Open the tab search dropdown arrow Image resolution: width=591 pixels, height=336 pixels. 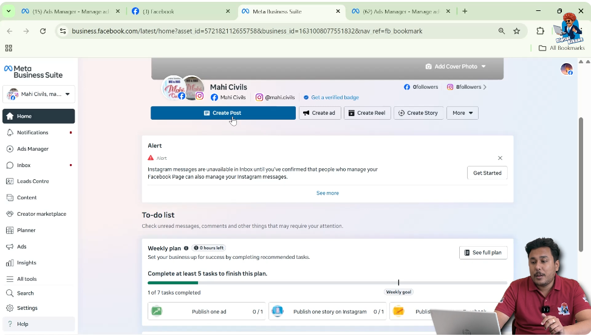[9, 12]
